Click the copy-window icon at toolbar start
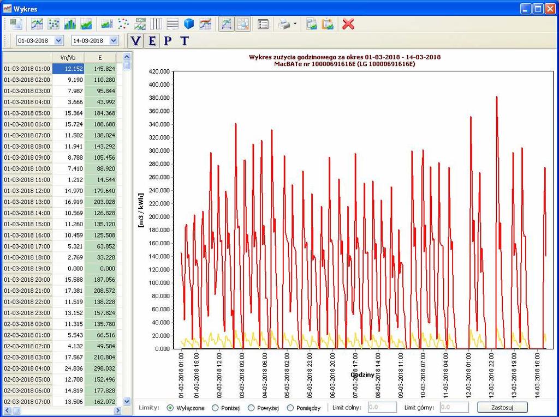 pos(16,24)
